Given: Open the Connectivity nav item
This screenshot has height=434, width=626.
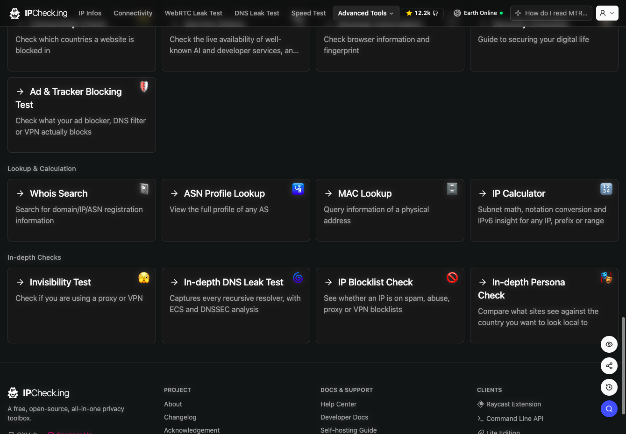Looking at the screenshot, I should tap(133, 13).
